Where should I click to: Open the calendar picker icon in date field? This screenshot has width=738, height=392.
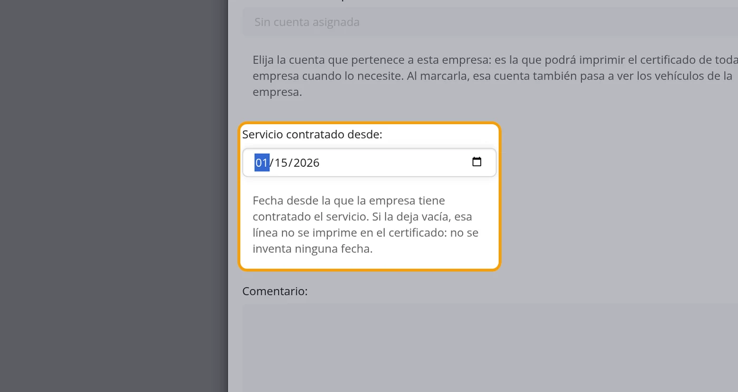click(477, 162)
